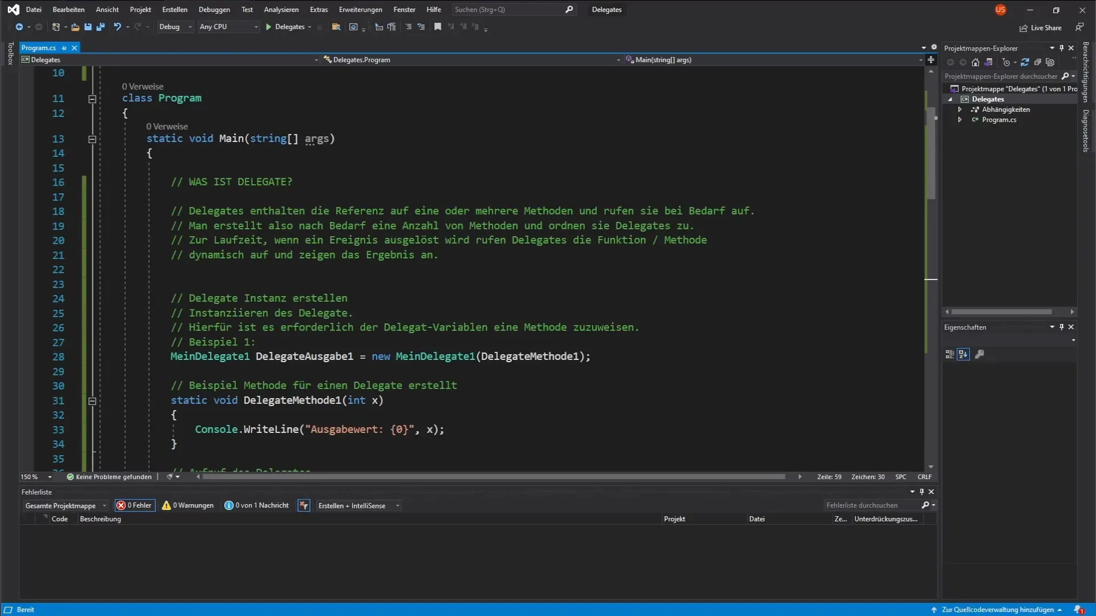Click the feedback icon beside Live Share

coord(1079,27)
